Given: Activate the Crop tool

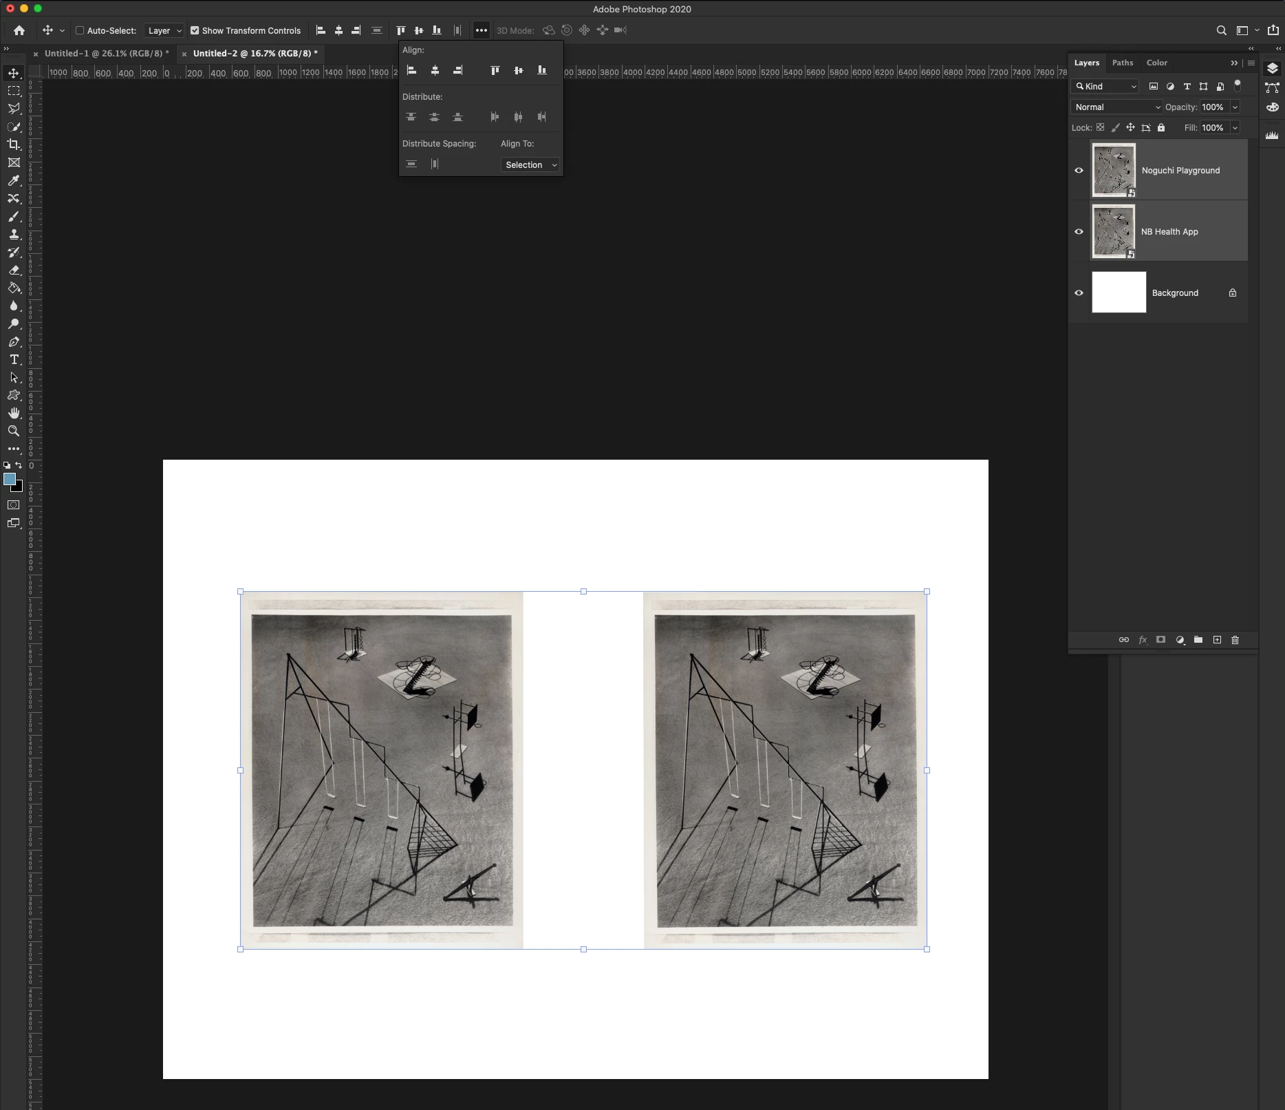Looking at the screenshot, I should 14,145.
